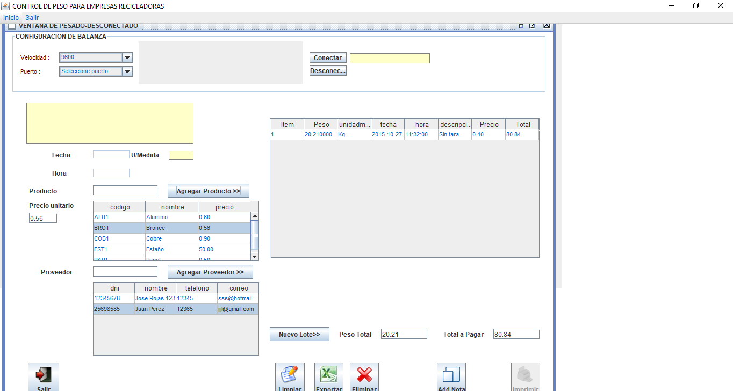The width and height of the screenshot is (733, 391).
Task: Click the Add Nota icon
Action: (x=451, y=375)
